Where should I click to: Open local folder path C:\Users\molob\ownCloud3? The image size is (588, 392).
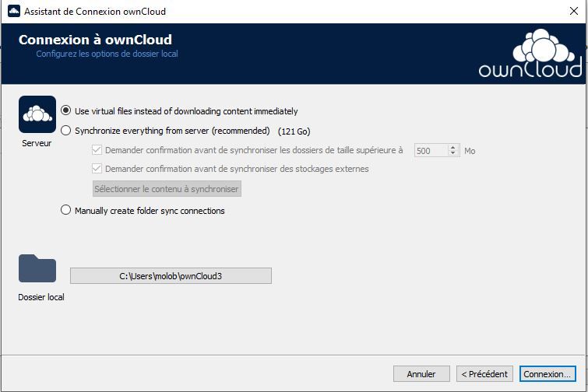click(171, 276)
